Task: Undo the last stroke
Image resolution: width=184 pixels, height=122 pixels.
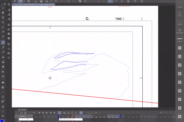Action: [x=56, y=1]
